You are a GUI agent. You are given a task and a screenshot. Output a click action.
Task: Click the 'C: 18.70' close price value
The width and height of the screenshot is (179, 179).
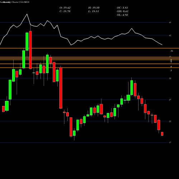pos(65,11)
